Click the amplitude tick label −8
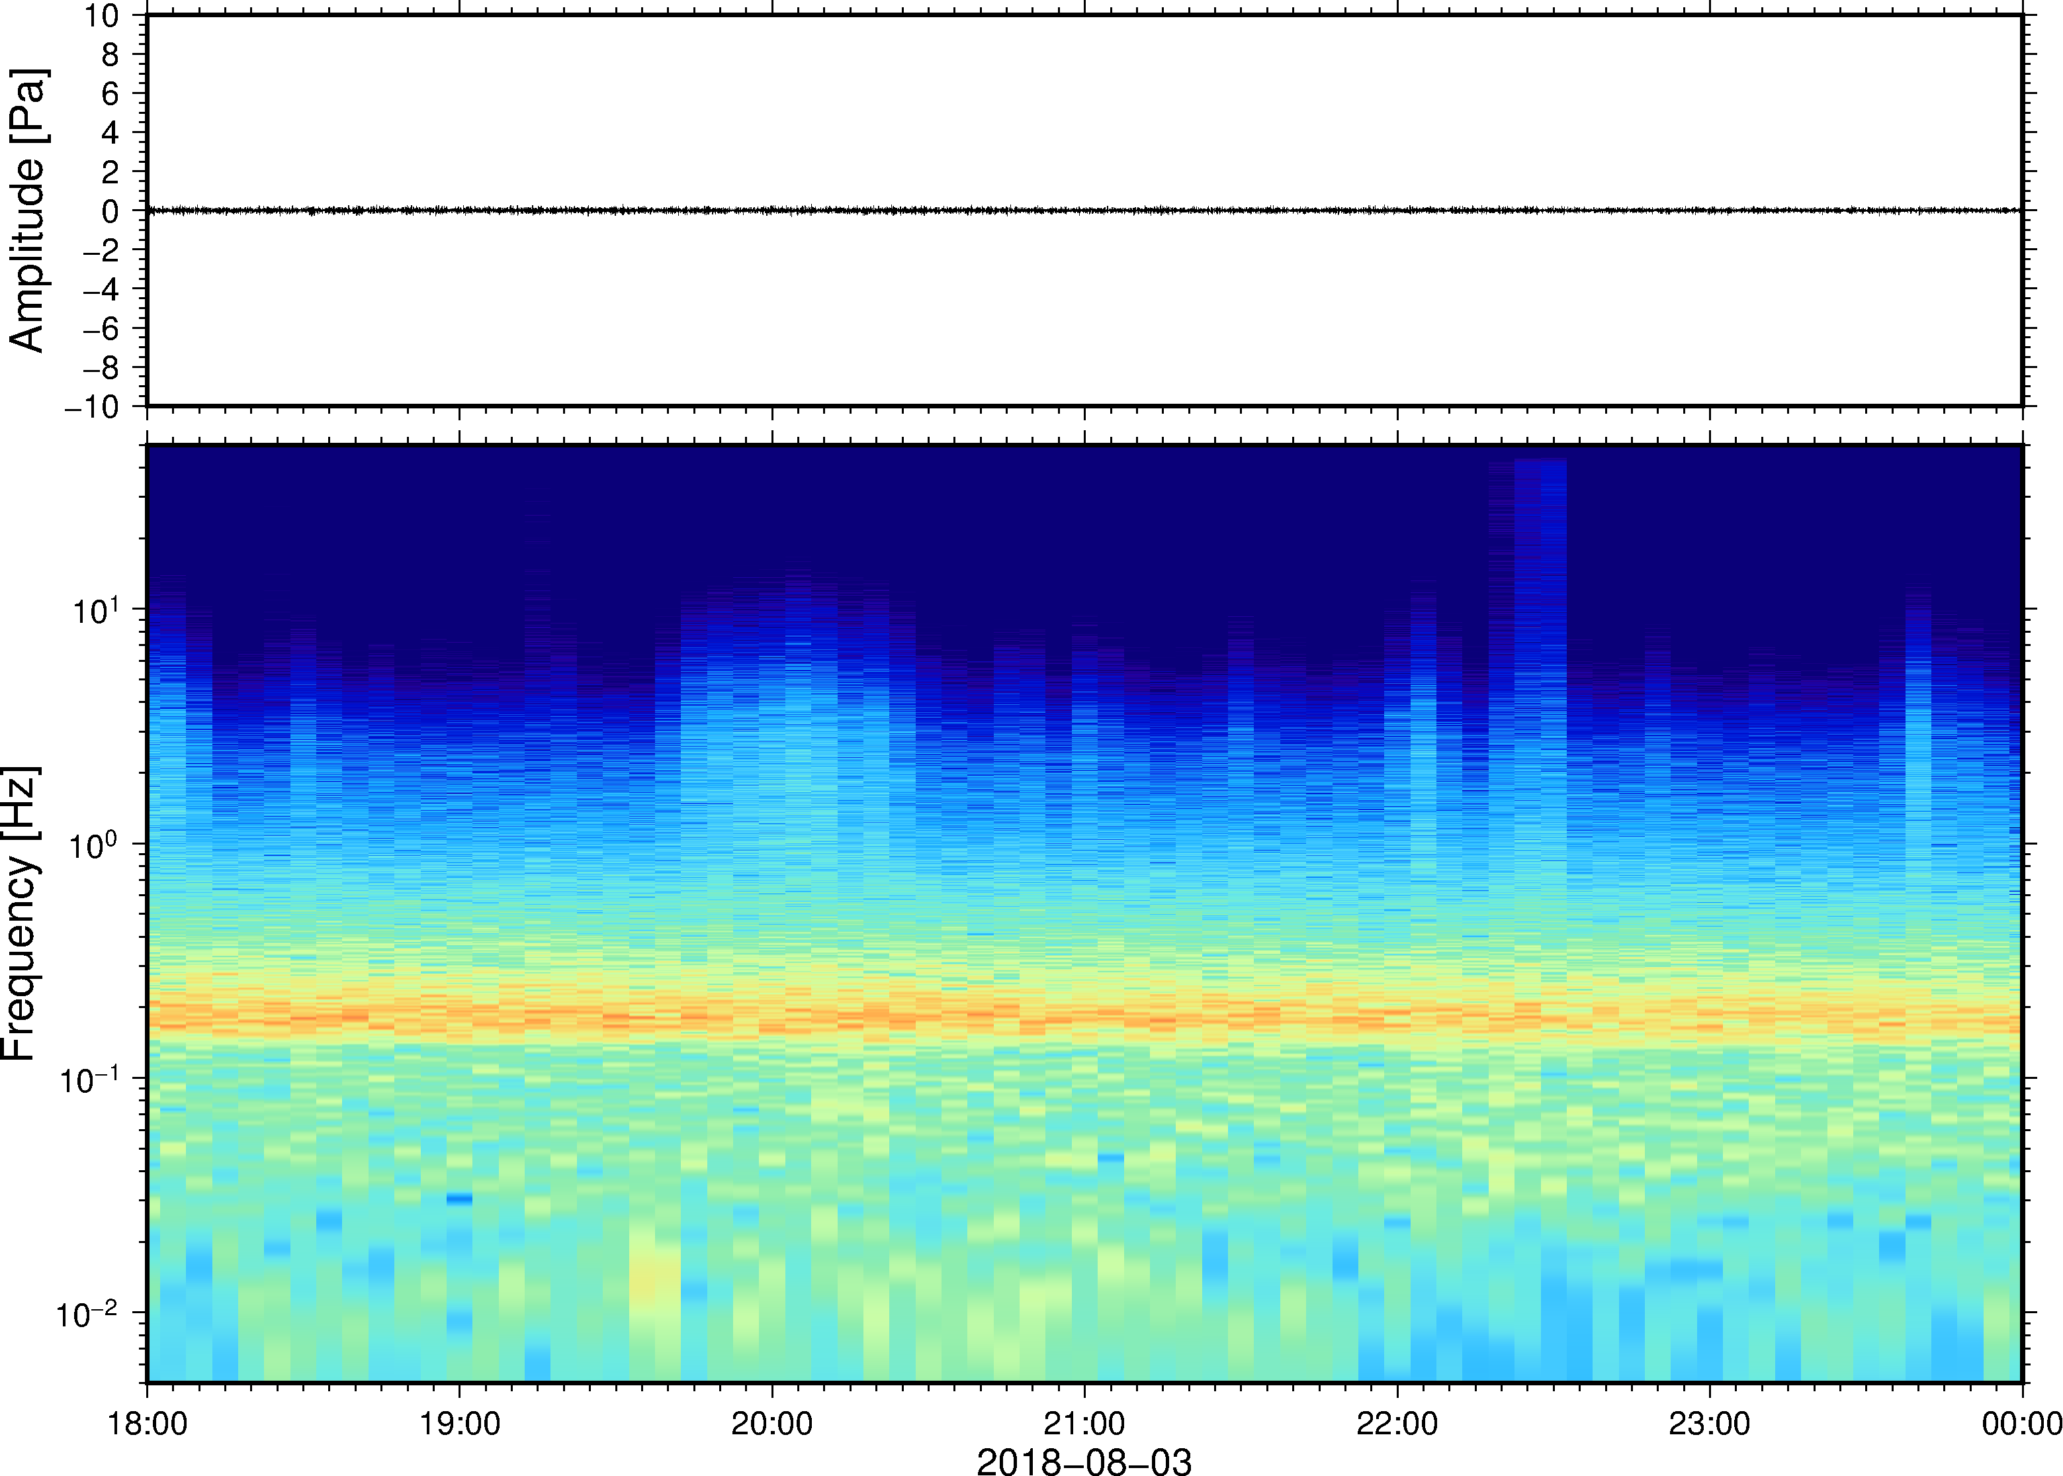 pos(102,367)
